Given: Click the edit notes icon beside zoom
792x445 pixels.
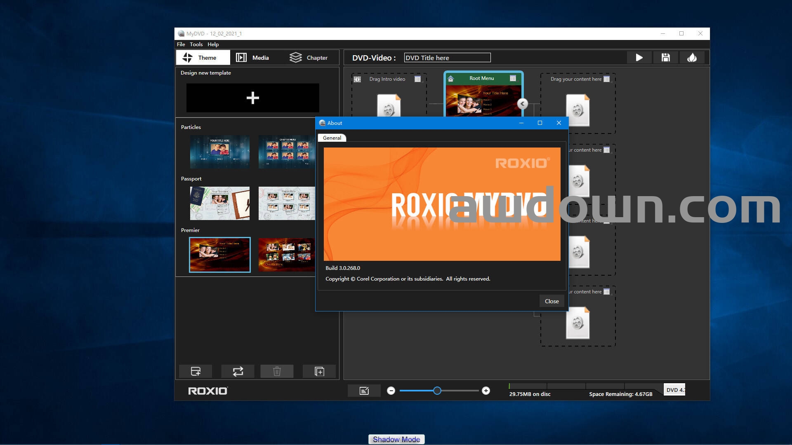Looking at the screenshot, I should pos(364,391).
